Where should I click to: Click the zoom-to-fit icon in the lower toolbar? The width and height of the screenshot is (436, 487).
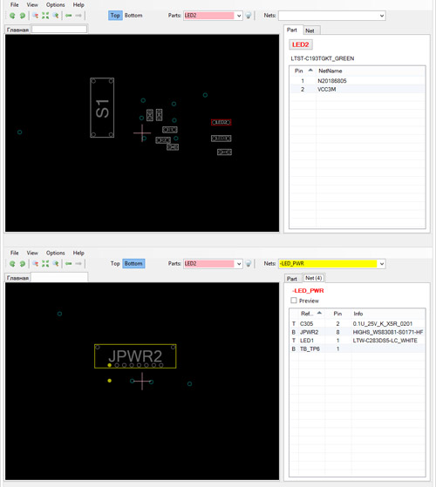click(x=45, y=264)
